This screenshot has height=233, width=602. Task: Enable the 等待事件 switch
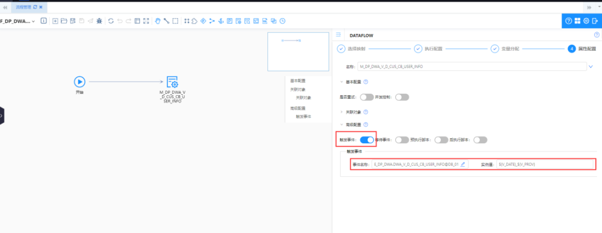point(402,140)
